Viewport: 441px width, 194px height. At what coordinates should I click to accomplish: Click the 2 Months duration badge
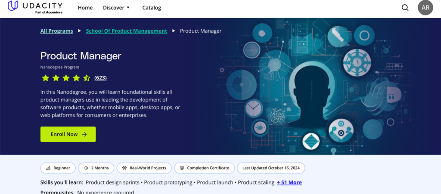coord(97,168)
